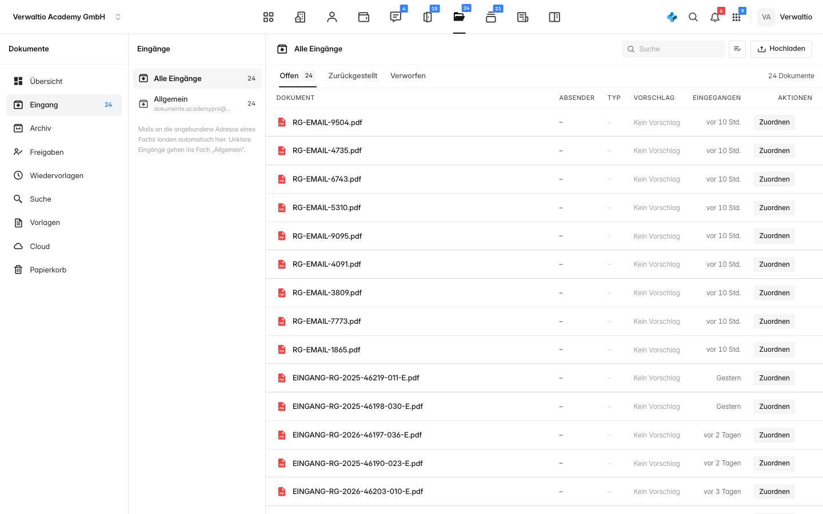The image size is (823, 514).
Task: Click Zuordnen for RG-EMAIL-4735.pdf
Action: tap(774, 151)
